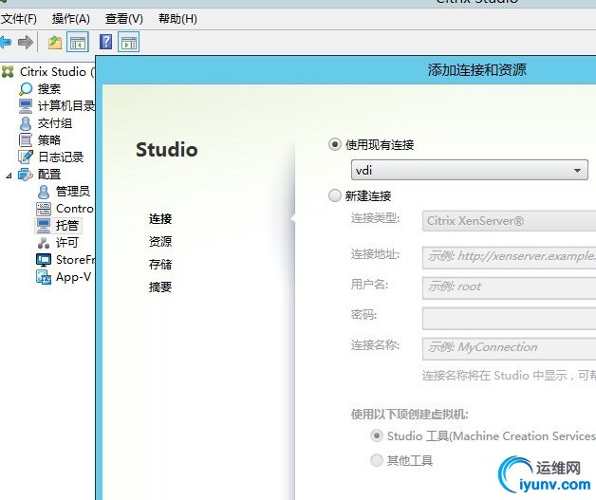Screen dimensions: 596x500
Task: Click the forward arrow toolbar icon
Action: tap(26, 42)
